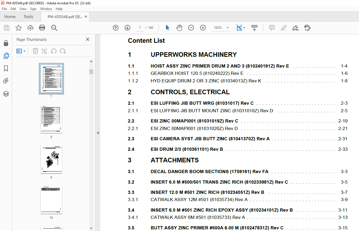Add a comment with the sticky note tool
The height and width of the screenshot is (231, 359).
point(272,28)
